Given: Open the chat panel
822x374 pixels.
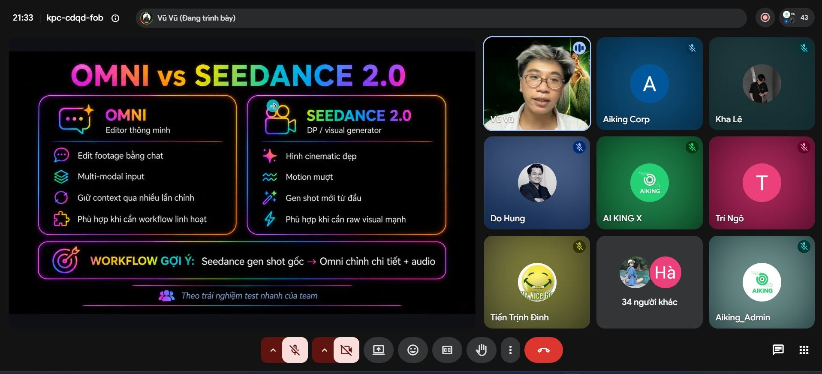Looking at the screenshot, I should point(778,350).
